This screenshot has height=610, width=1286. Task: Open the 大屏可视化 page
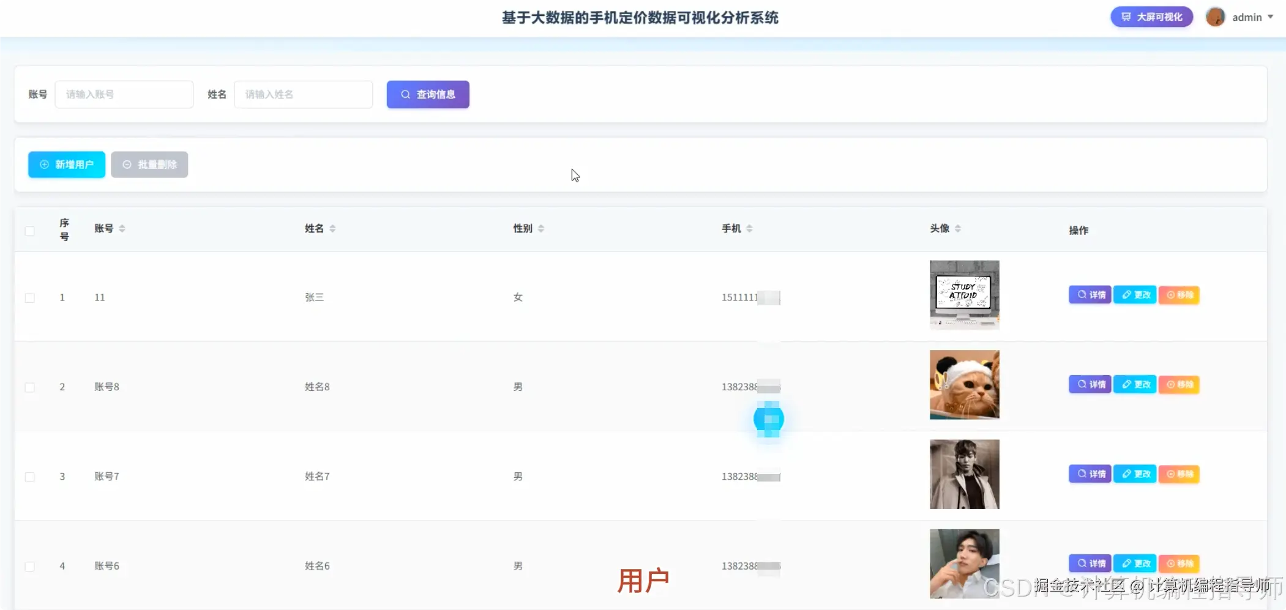coord(1151,17)
